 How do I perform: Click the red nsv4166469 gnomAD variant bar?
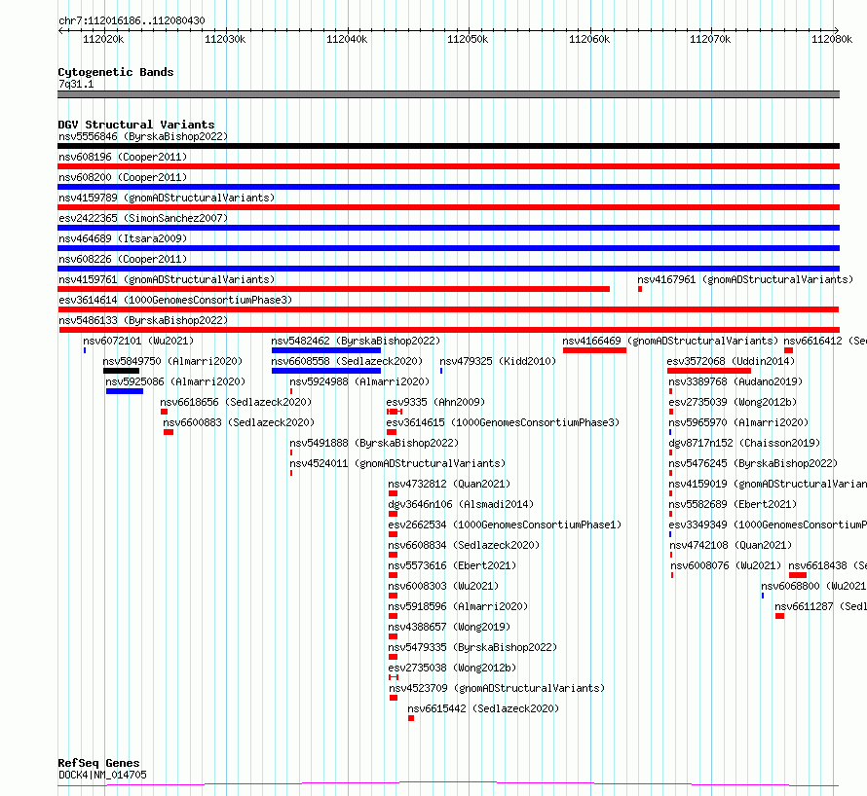point(594,350)
